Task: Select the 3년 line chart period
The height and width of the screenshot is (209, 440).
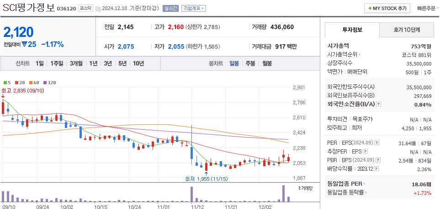Action: (108, 63)
